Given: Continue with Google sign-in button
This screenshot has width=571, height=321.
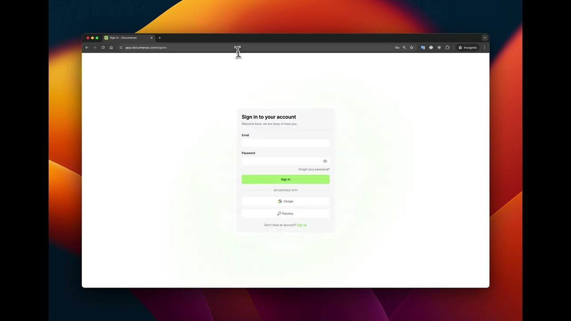Looking at the screenshot, I should [x=285, y=202].
